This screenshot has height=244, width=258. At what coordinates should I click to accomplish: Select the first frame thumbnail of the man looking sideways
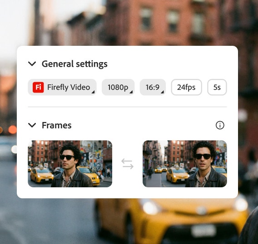70,164
